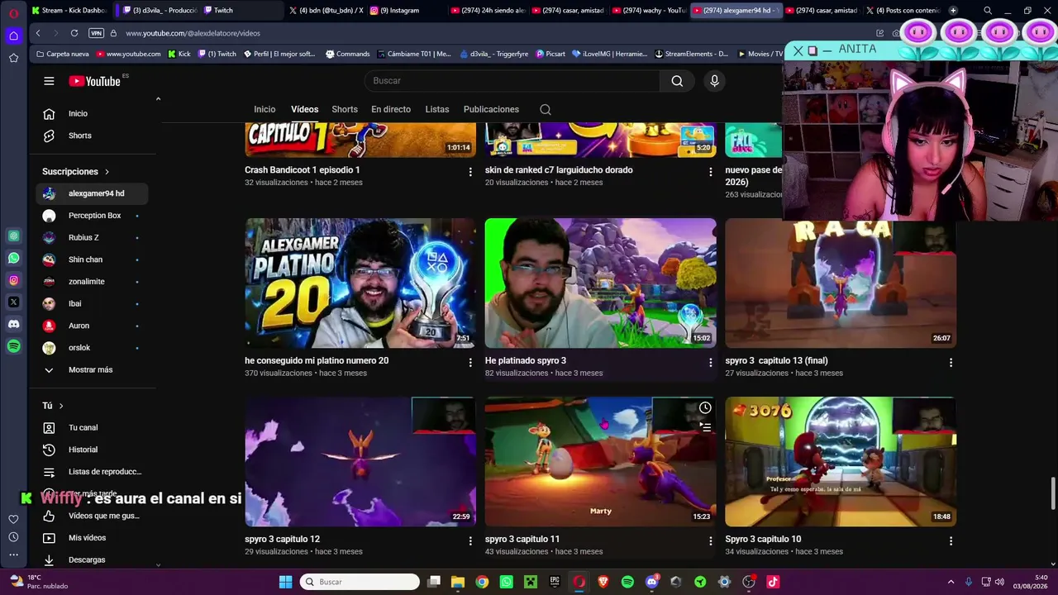The image size is (1058, 595).
Task: Open options menu for He platinado spyro 3
Action: [x=710, y=362]
